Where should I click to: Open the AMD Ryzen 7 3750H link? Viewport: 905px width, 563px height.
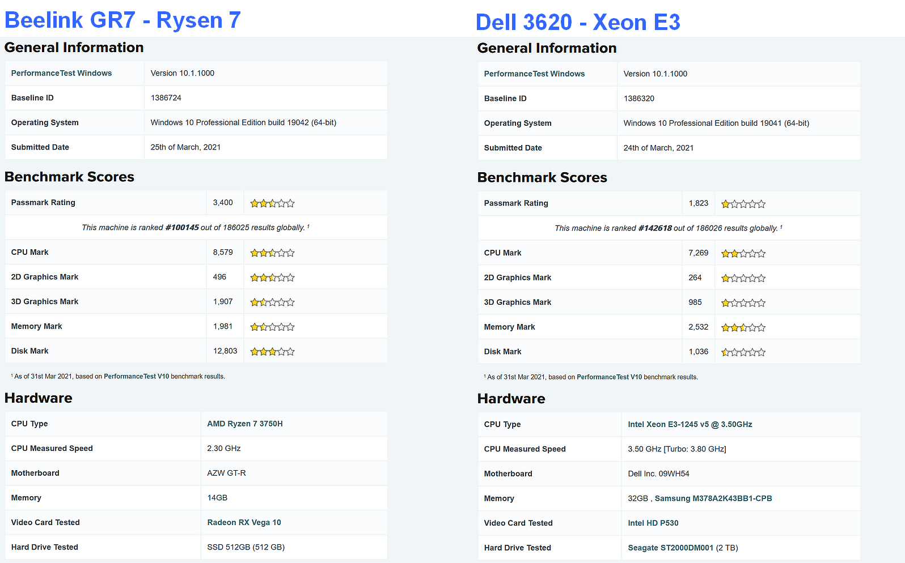[x=245, y=424]
